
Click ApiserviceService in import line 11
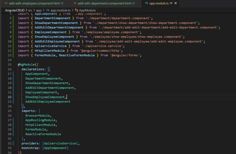tap(51, 46)
